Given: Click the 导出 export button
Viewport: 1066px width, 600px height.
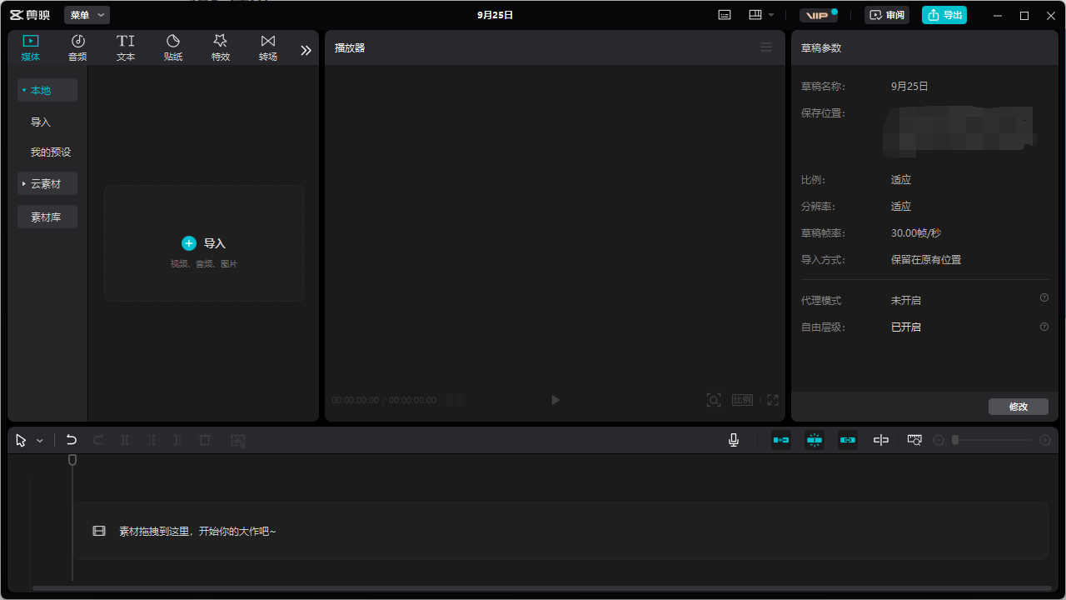Looking at the screenshot, I should (944, 15).
